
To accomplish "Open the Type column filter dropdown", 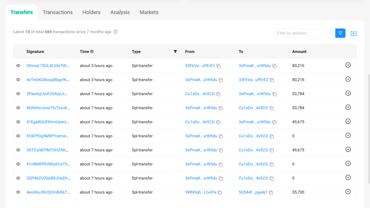I will pos(175,51).
